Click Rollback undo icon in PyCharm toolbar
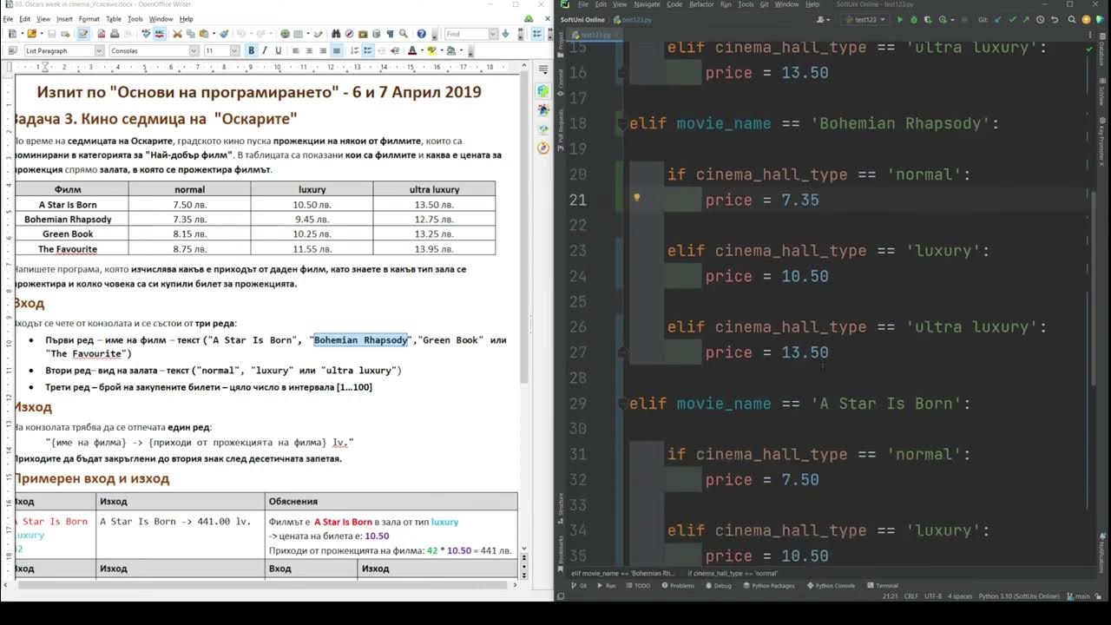Screen dimensions: 1111x625 point(1055,19)
